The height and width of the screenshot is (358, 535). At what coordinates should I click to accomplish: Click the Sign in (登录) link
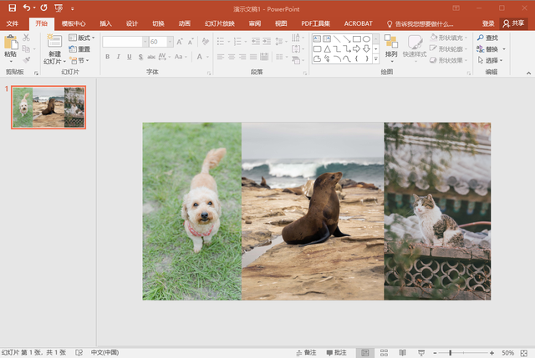click(488, 24)
